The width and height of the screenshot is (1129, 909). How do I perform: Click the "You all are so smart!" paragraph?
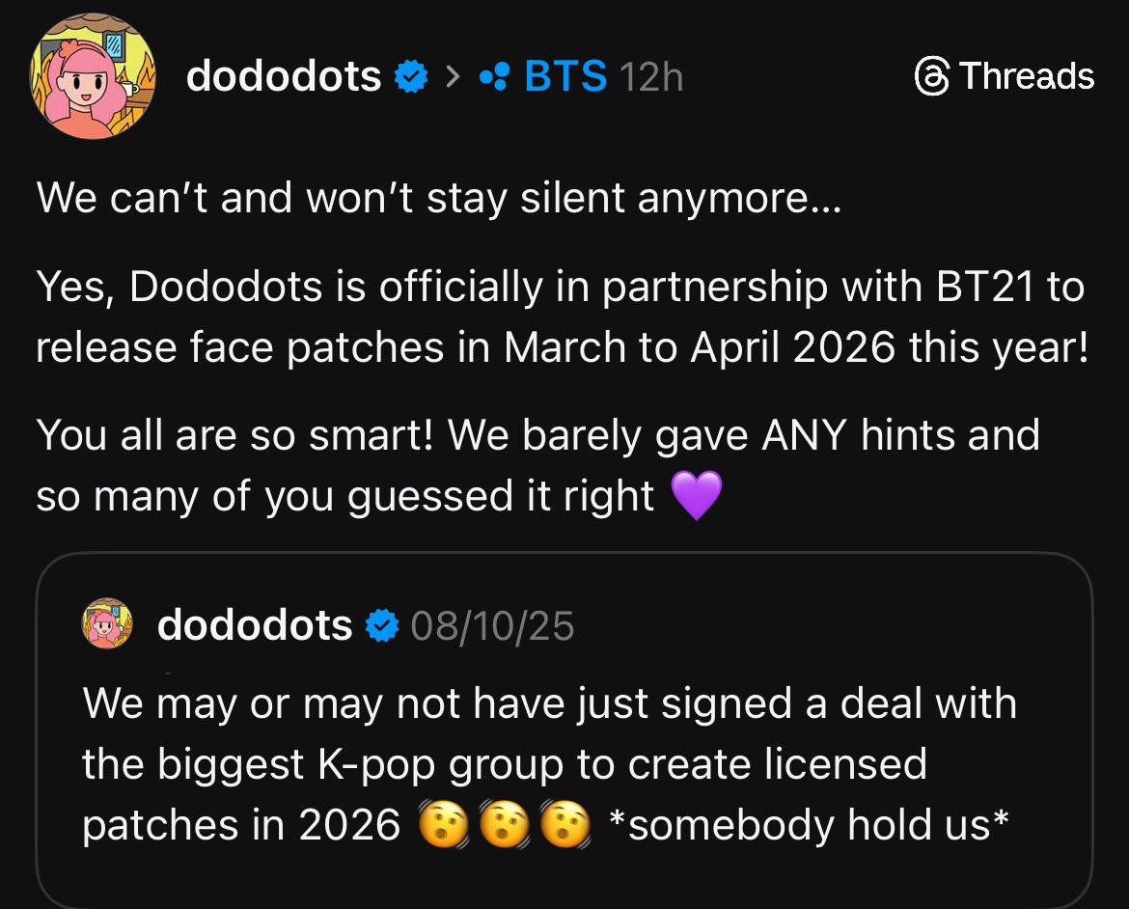coord(537,465)
